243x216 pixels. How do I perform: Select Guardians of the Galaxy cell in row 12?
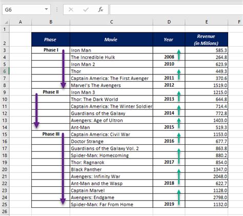point(111,113)
